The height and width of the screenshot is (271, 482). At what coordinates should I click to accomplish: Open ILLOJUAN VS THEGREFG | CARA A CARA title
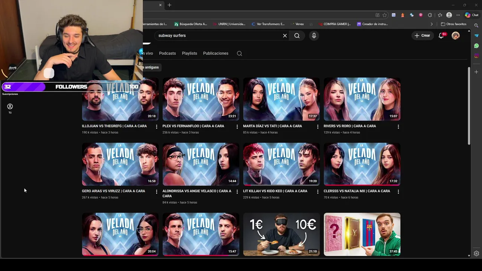click(x=114, y=126)
